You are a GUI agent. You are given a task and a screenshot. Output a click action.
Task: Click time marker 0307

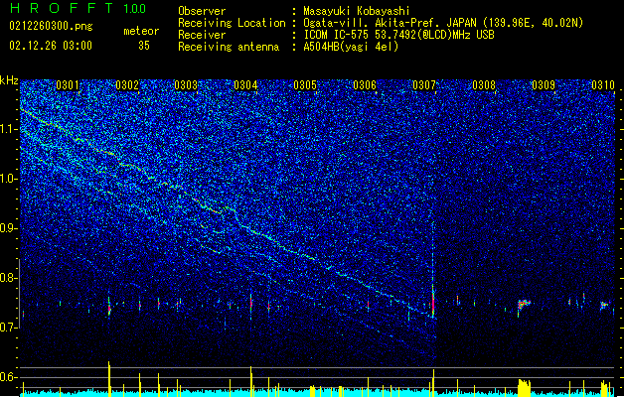tap(424, 85)
